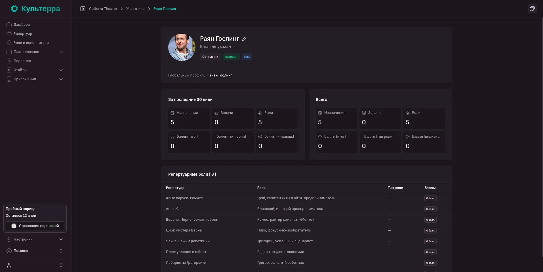
Task: Click Задачи icon in Всего panel
Action: point(364,113)
